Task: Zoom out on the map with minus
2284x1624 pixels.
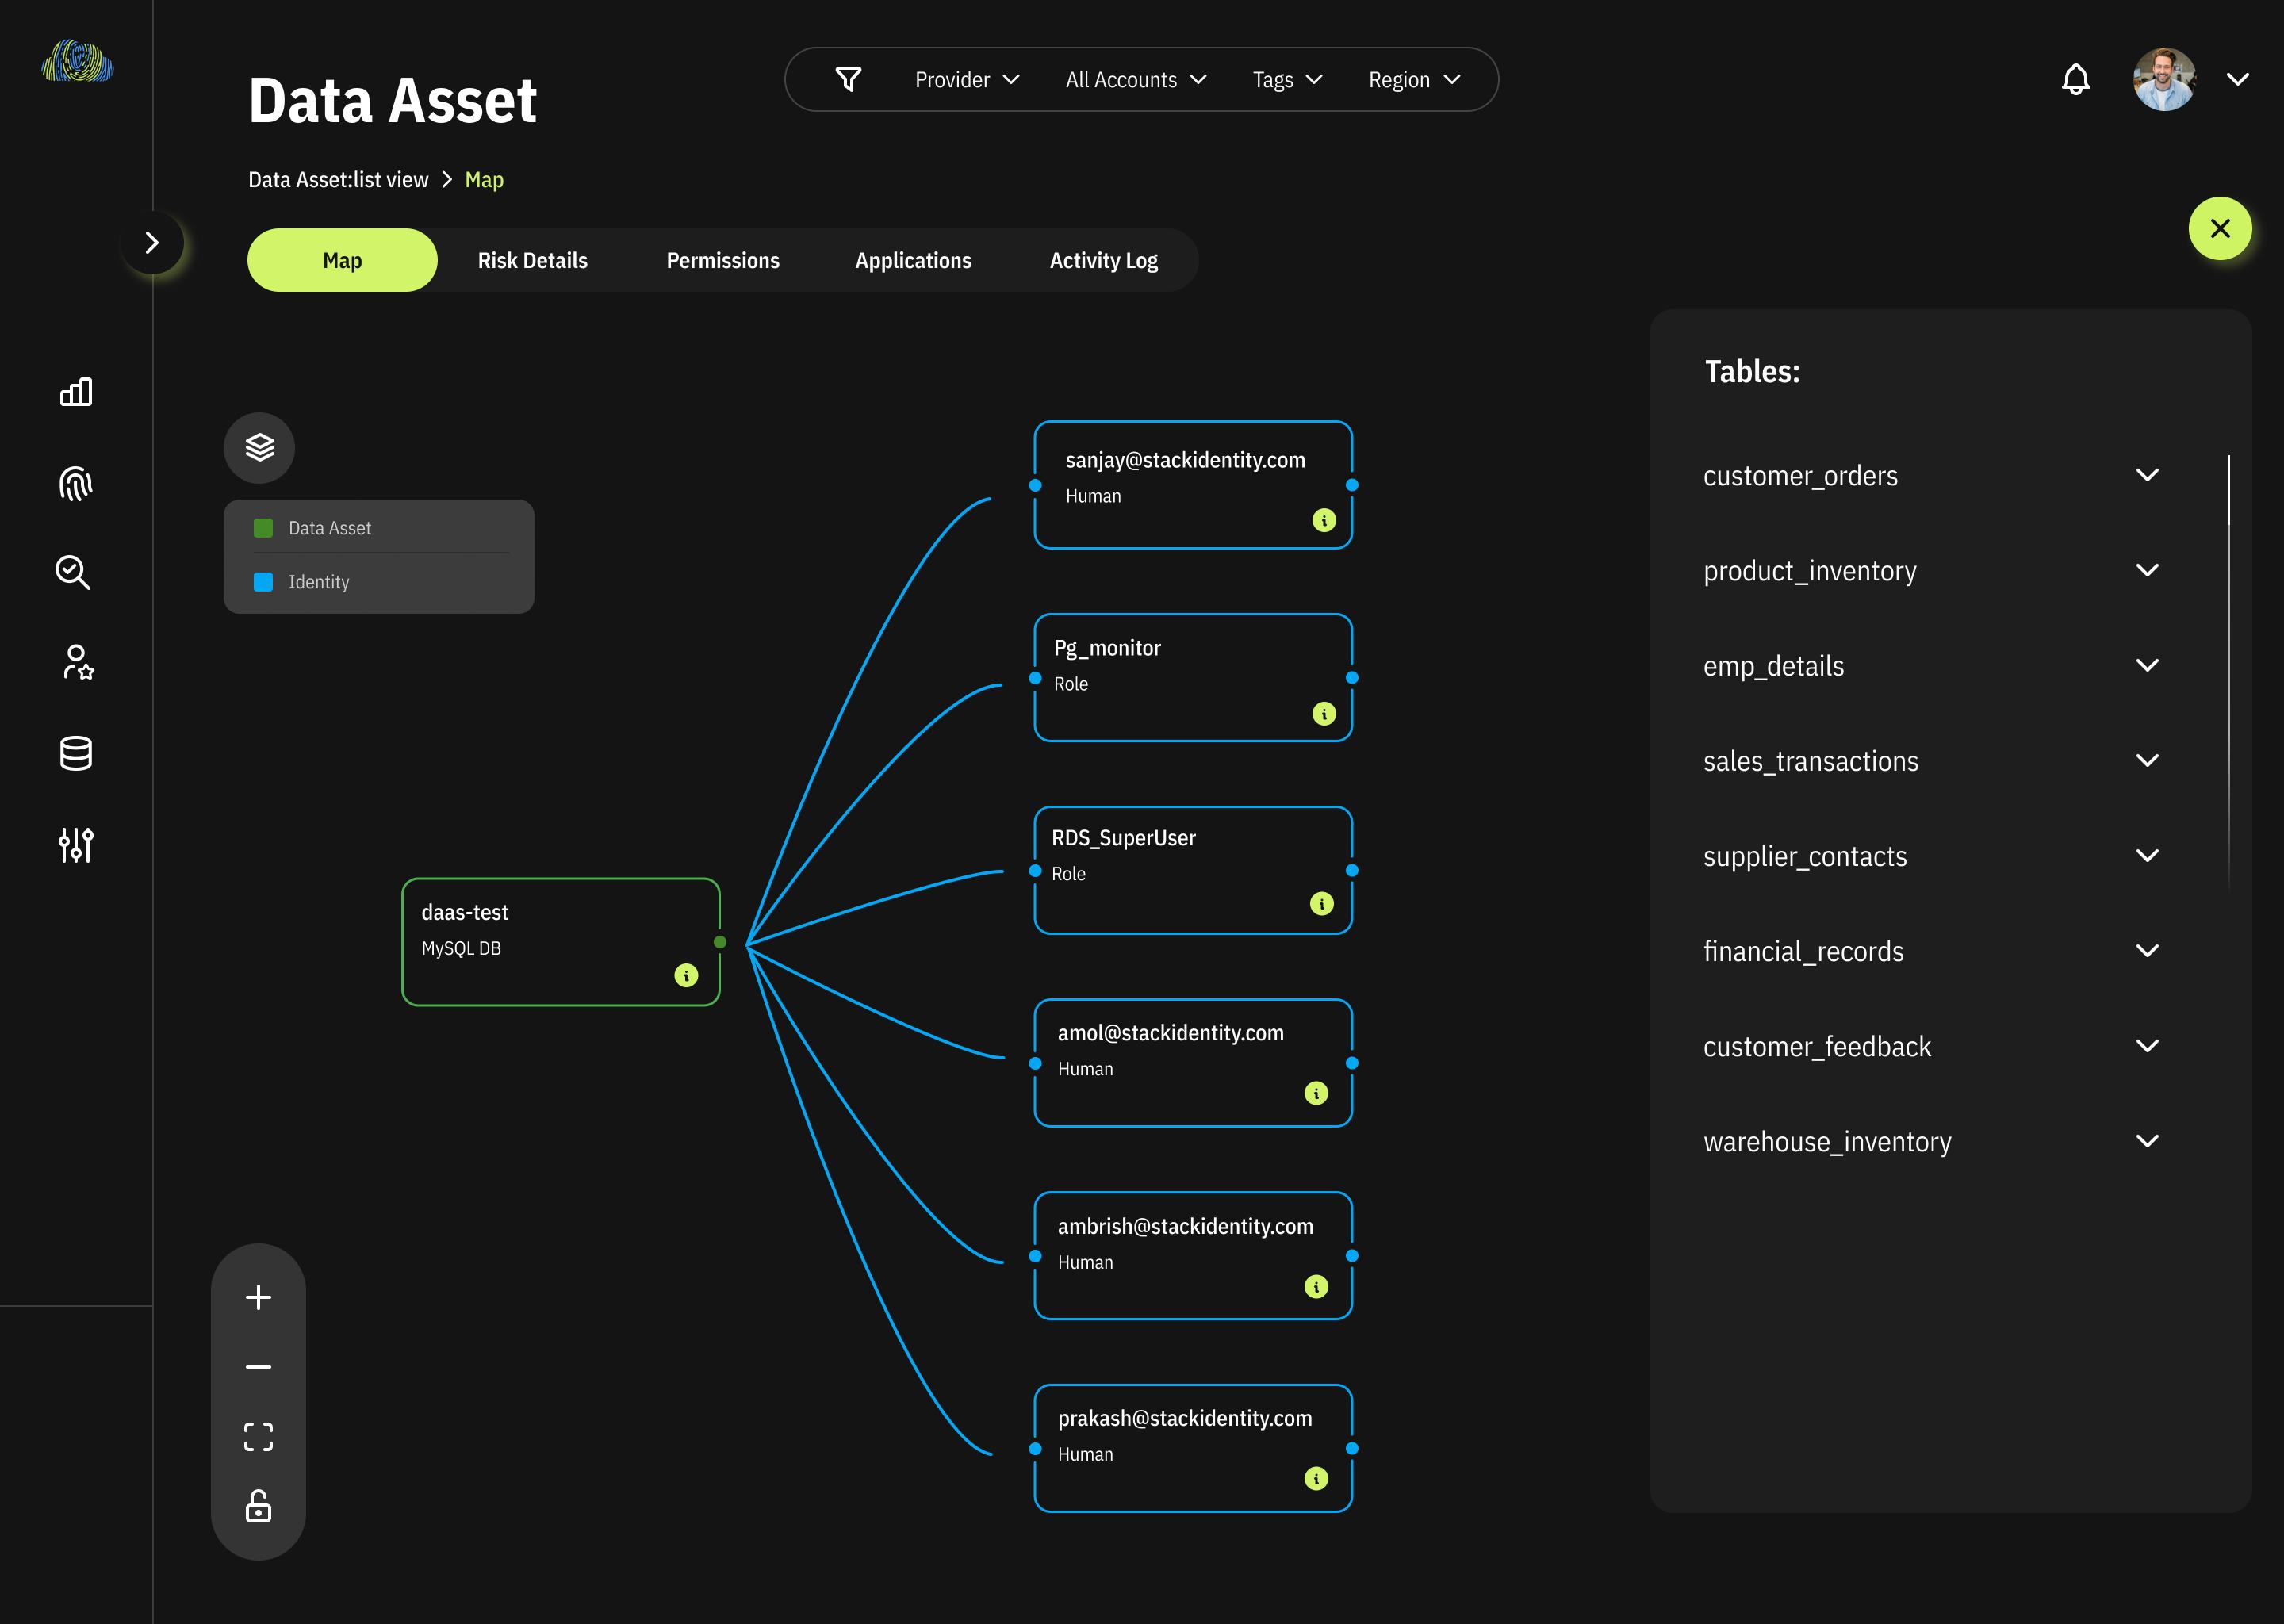Action: [x=258, y=1367]
